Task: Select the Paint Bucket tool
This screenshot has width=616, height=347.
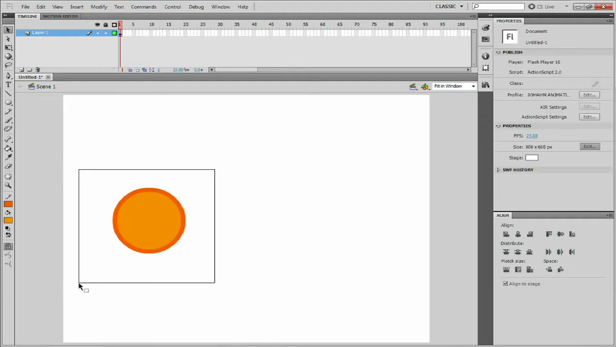Action: click(8, 148)
